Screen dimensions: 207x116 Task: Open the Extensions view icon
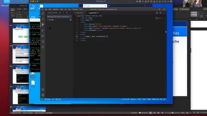(43, 36)
